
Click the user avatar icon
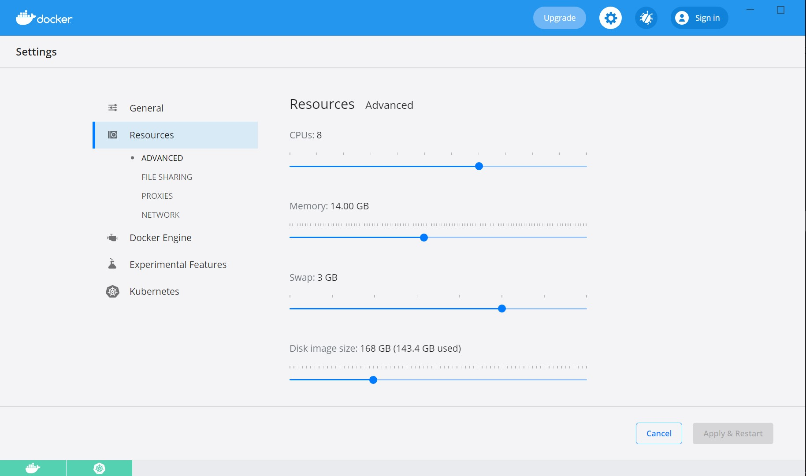[x=682, y=18]
